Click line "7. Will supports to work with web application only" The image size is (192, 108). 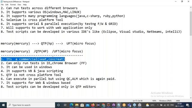[46, 28]
